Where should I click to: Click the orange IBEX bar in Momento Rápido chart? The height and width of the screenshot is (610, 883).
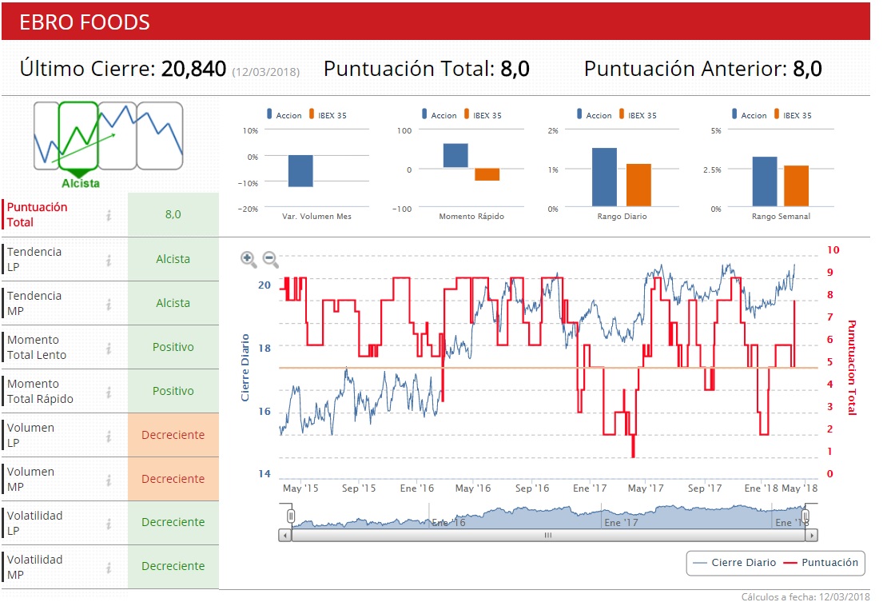[x=487, y=174]
